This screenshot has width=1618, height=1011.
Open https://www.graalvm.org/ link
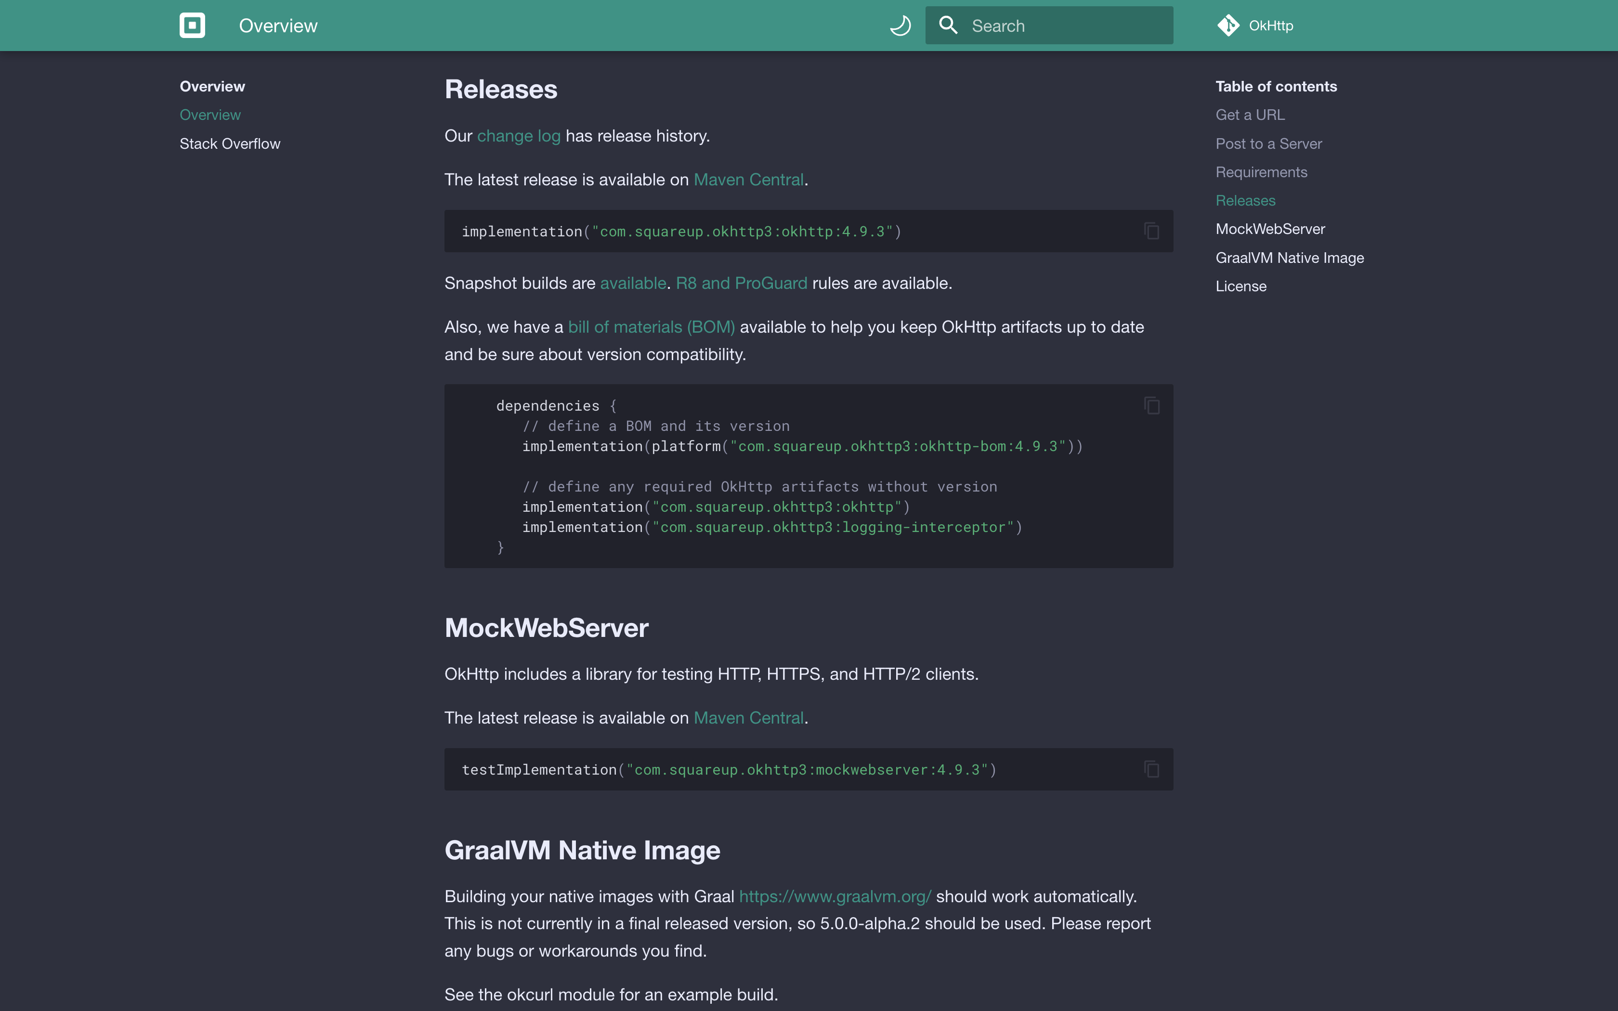[x=835, y=896]
